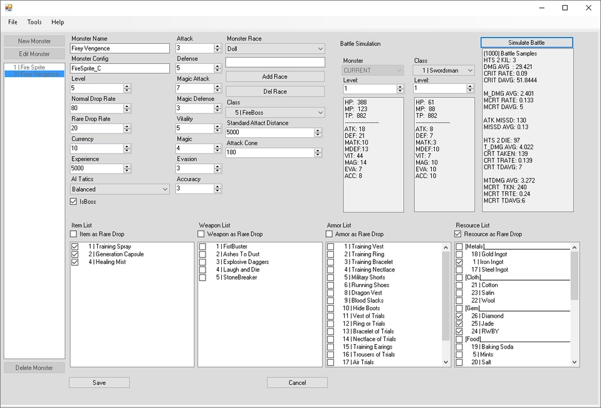Open the AI Tatics dropdown
This screenshot has height=408, width=601.
[x=119, y=189]
